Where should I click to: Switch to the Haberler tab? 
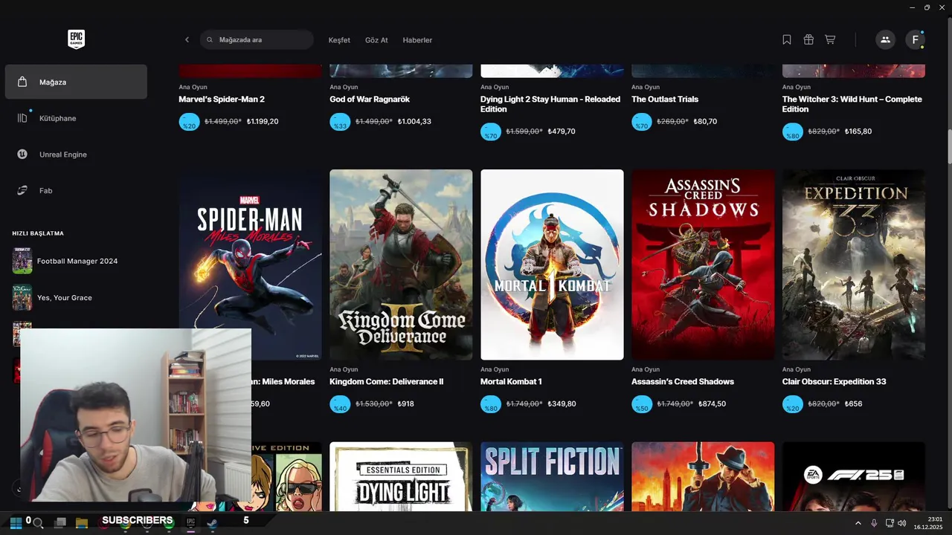417,40
